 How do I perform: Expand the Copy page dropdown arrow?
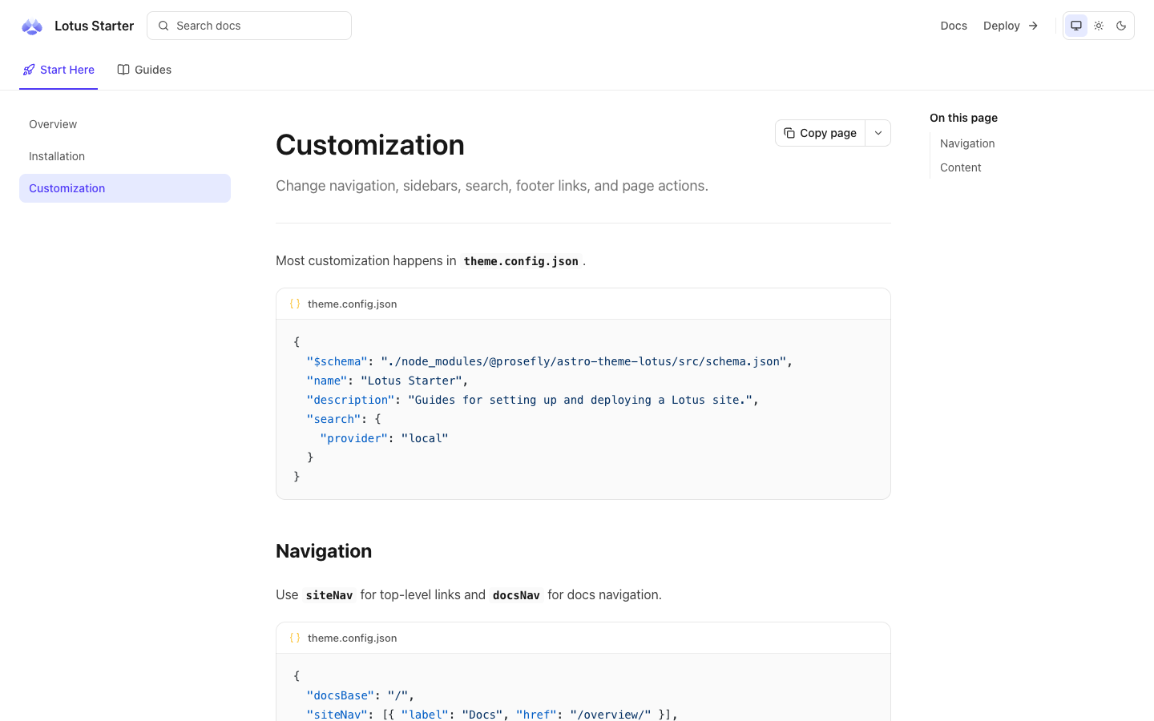[878, 133]
